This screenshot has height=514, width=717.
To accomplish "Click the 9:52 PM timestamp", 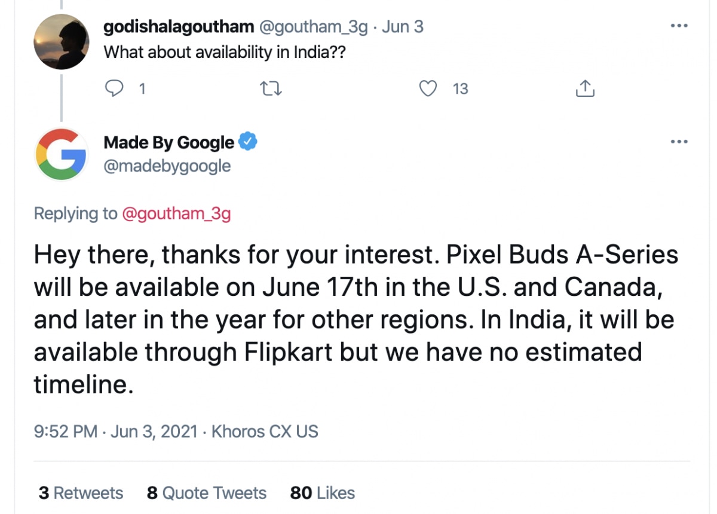I will pyautogui.click(x=66, y=431).
